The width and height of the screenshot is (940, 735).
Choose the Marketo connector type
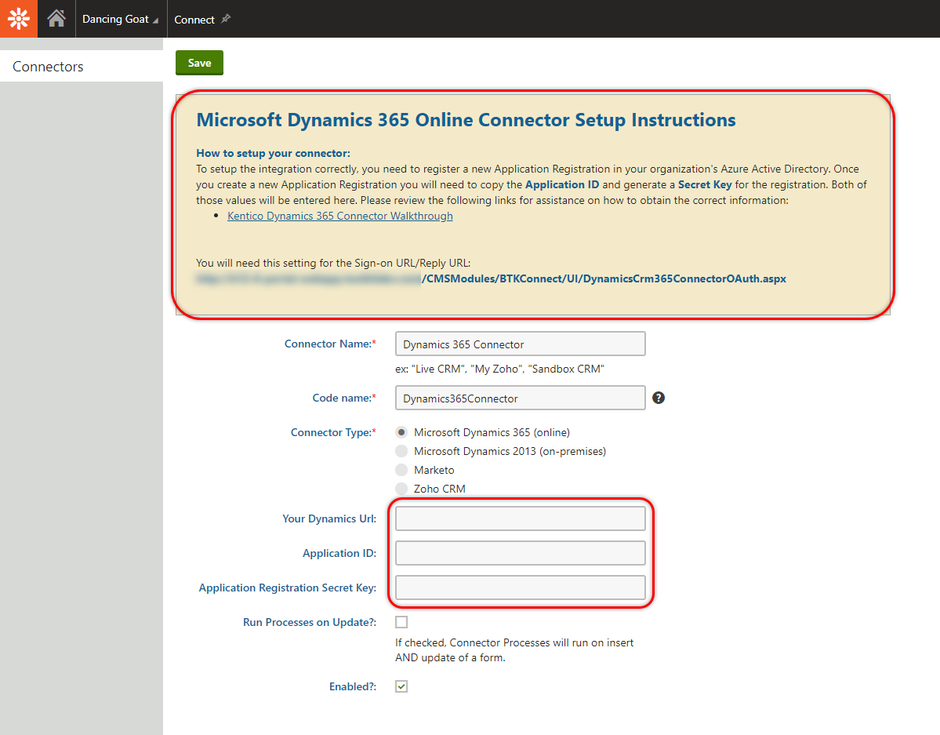coord(401,470)
